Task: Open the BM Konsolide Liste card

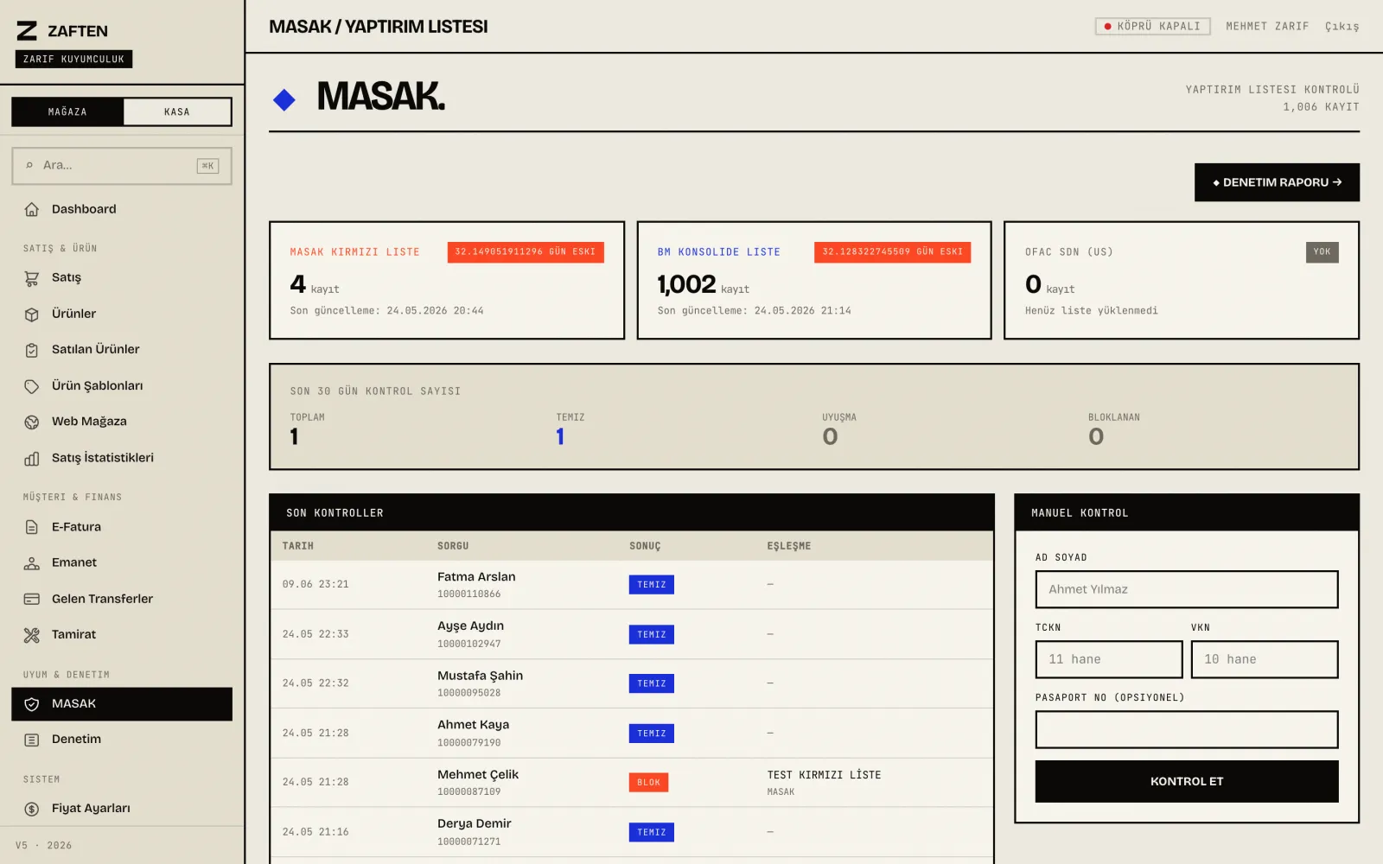Action: [814, 280]
